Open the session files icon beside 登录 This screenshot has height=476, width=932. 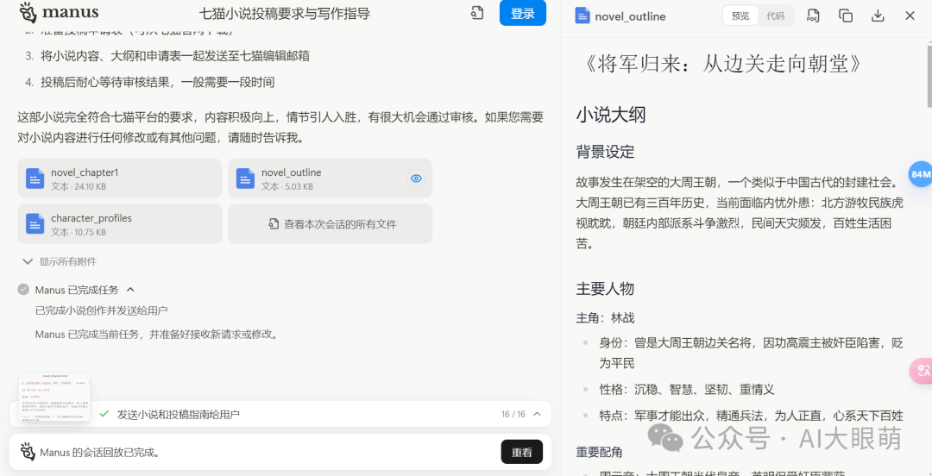coord(476,13)
